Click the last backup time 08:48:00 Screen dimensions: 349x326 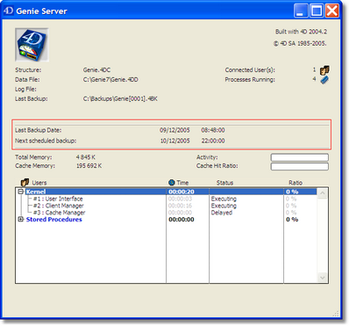[x=213, y=130]
